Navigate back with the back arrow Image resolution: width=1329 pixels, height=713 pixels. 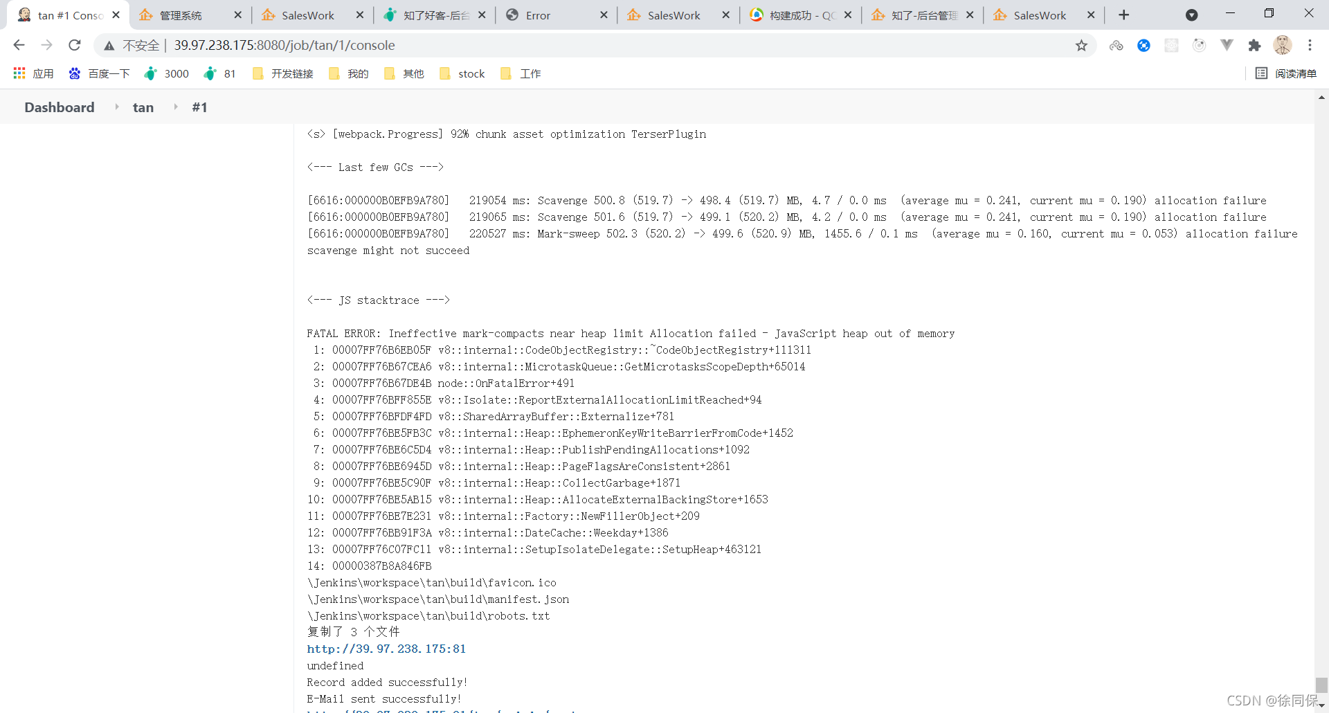[19, 45]
